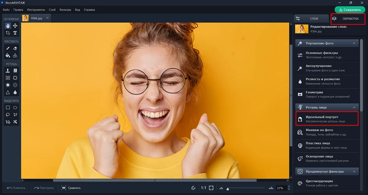Open Освещение лица option
The height and width of the screenshot is (195, 368).
327,159
